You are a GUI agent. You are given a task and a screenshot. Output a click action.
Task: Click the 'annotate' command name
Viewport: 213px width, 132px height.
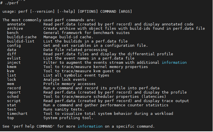(x=16, y=24)
